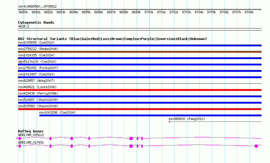Click the Cytogenetic Bands track title
This screenshot has height=163, width=270.
36,22
